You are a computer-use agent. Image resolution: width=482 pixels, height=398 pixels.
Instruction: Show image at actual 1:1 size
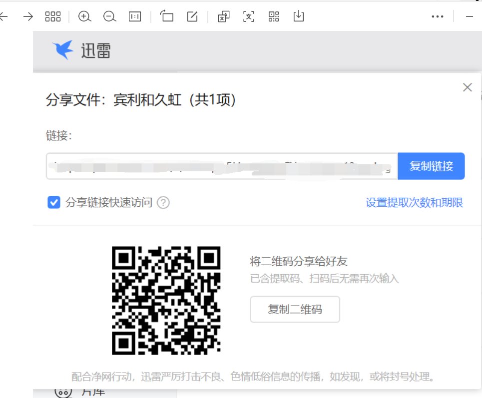(x=135, y=16)
